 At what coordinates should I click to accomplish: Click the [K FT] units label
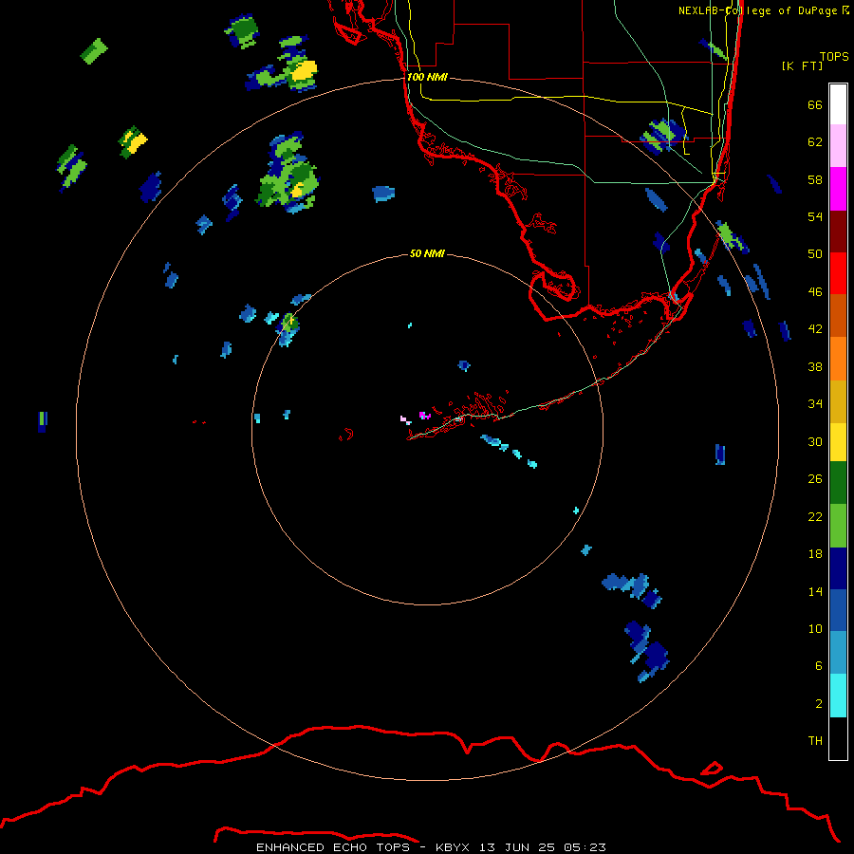(802, 65)
